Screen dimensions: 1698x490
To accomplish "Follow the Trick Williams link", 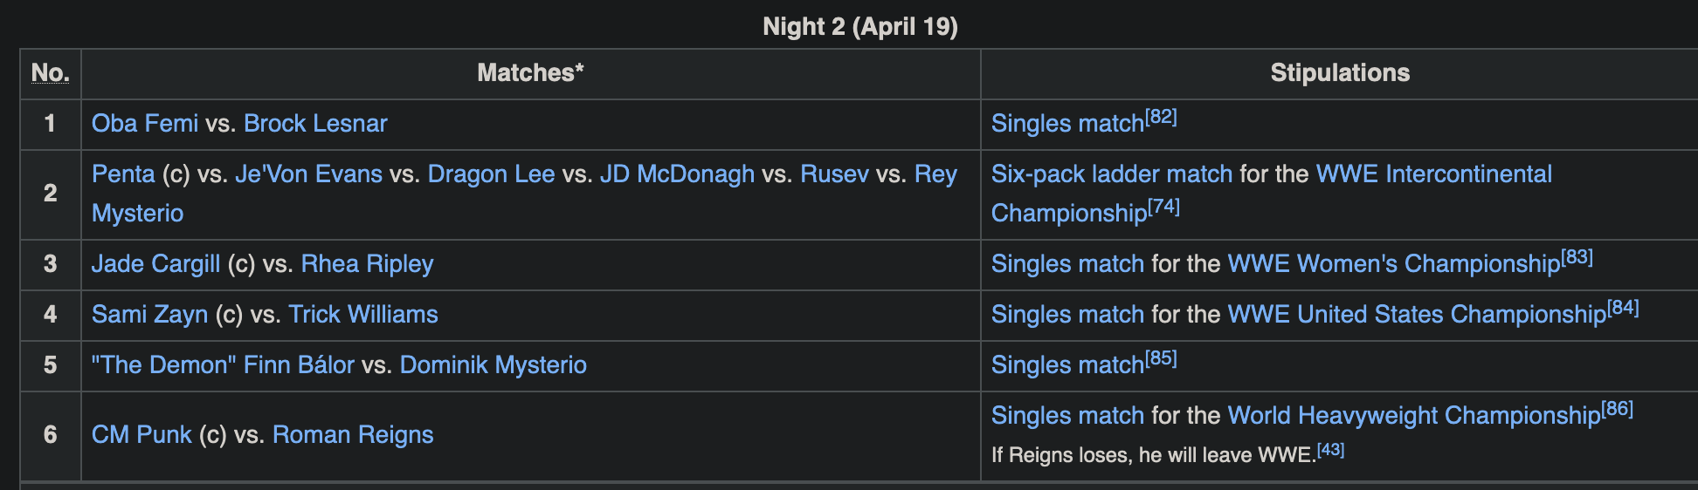I will pos(363,315).
